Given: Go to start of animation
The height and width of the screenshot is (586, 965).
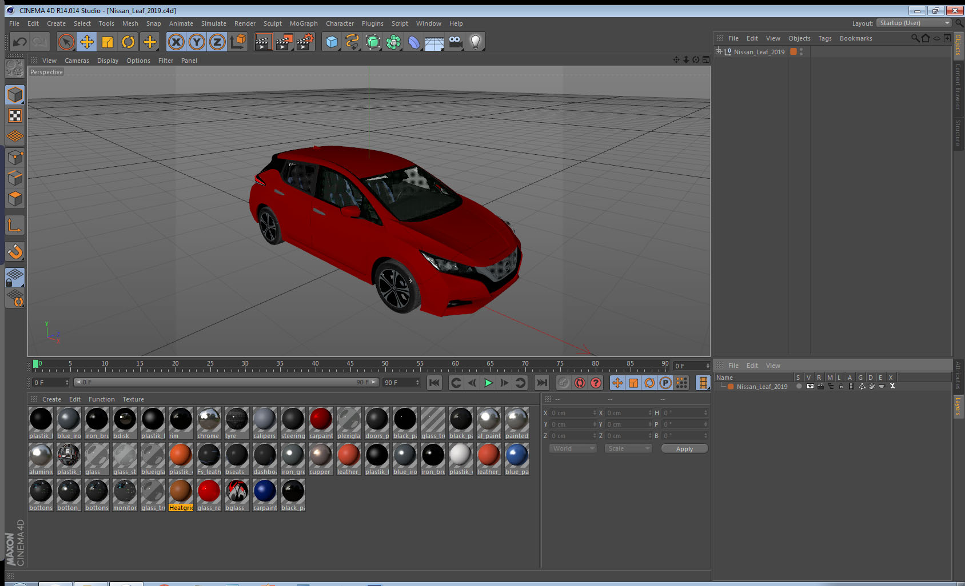Looking at the screenshot, I should pyautogui.click(x=434, y=383).
